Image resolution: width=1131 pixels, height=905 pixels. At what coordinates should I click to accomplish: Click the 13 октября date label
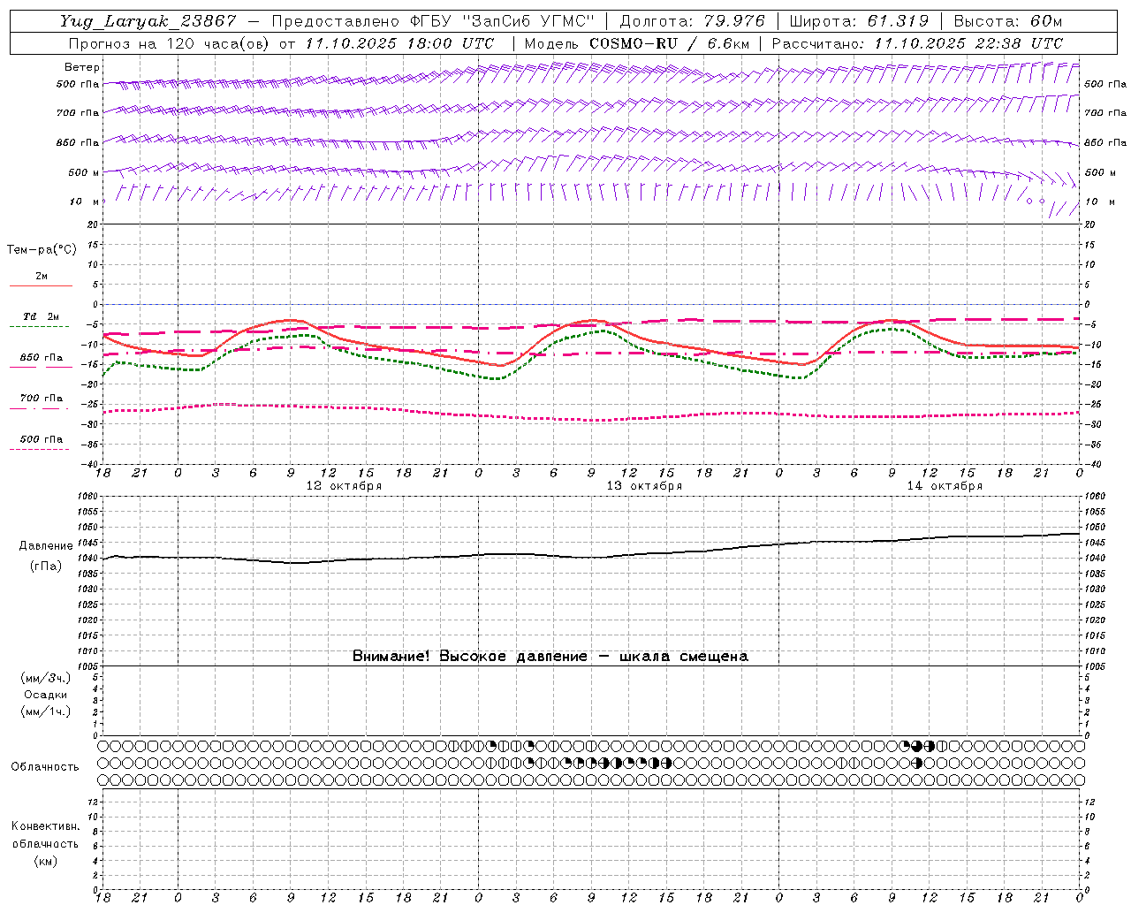coord(644,486)
